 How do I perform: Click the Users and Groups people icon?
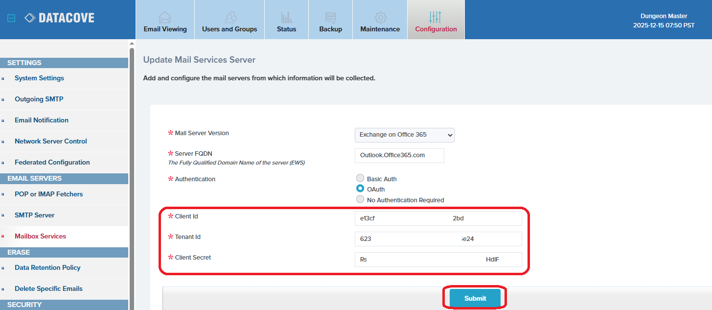(230, 17)
